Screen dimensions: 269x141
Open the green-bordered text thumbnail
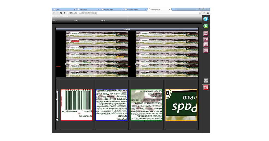click(x=146, y=105)
